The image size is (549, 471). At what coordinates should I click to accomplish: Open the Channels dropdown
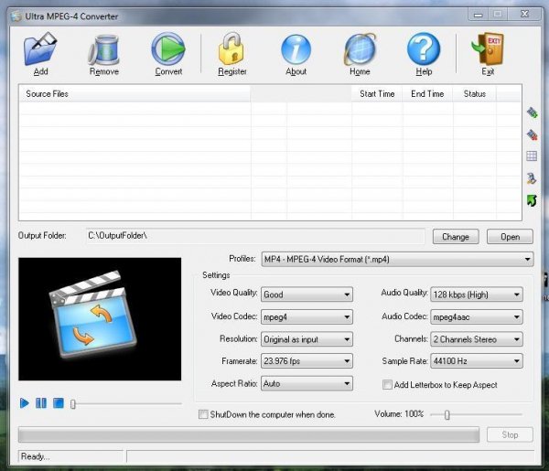(x=477, y=339)
